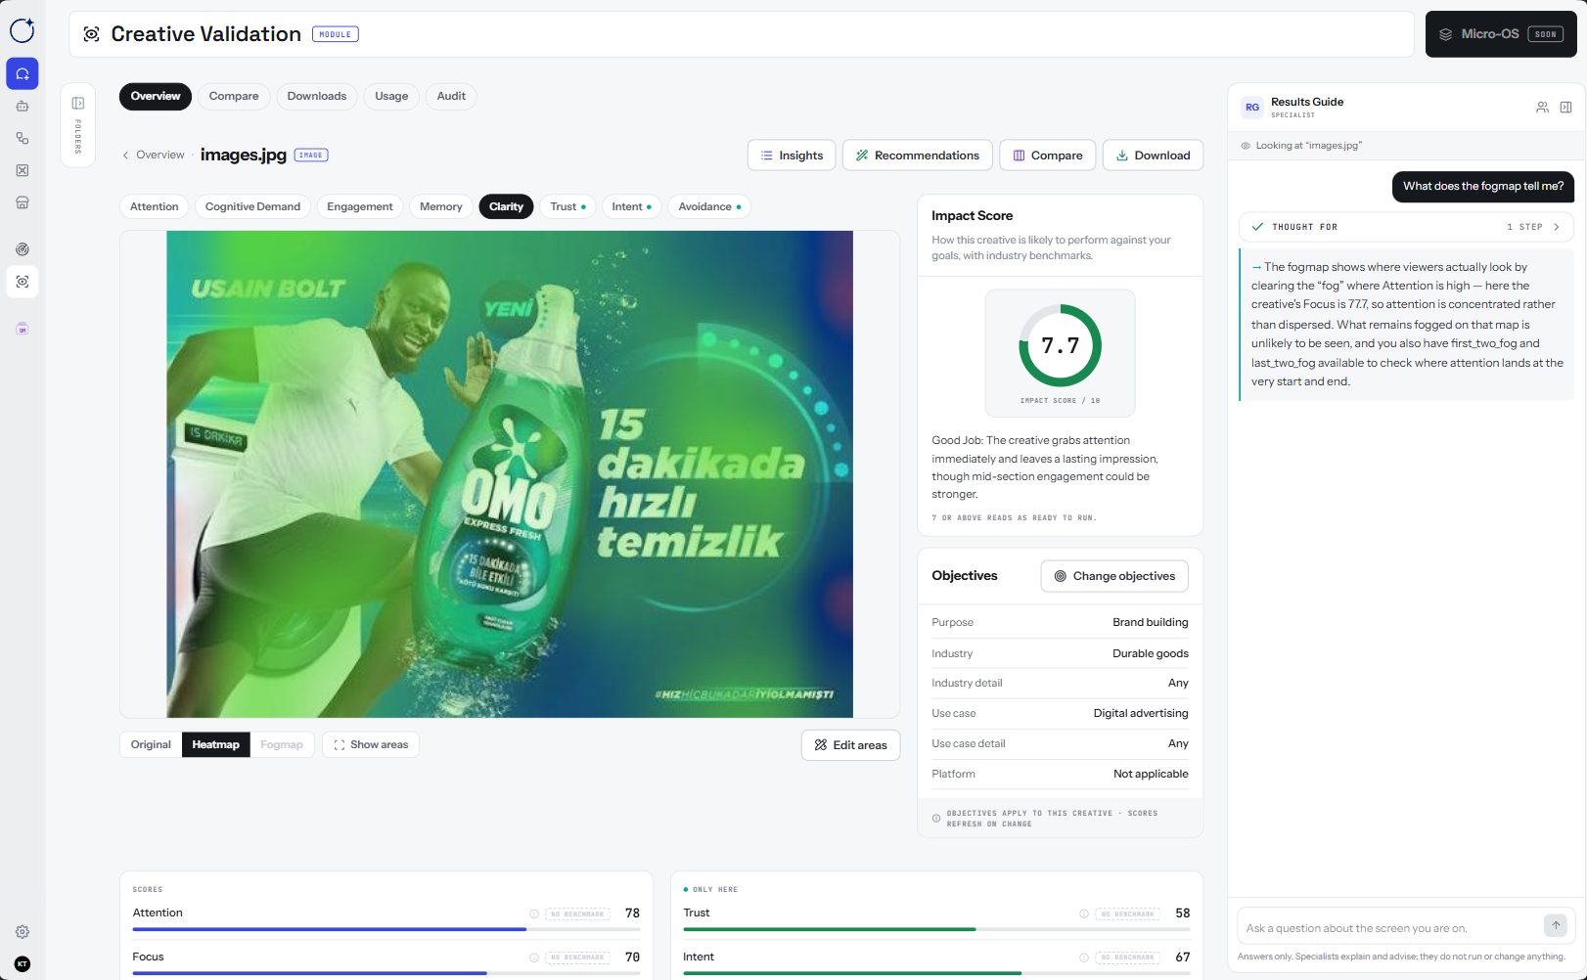Viewport: 1587px width, 980px height.
Task: Open settings gear in sidebar
Action: click(x=23, y=932)
